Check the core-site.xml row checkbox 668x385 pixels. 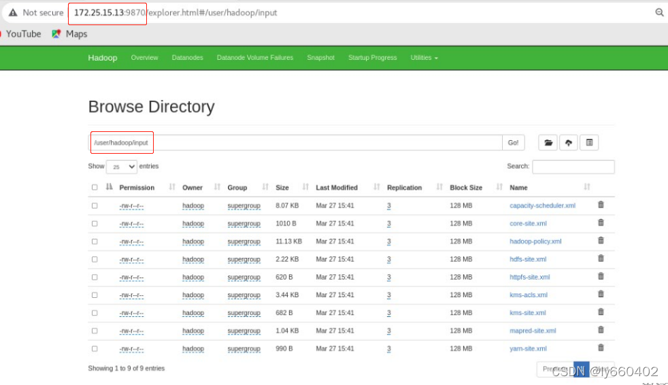tap(95, 224)
